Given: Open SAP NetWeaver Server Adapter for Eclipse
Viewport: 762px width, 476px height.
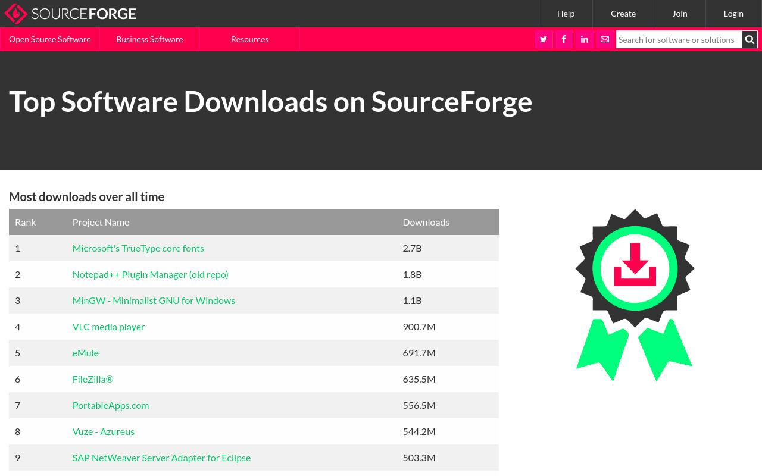Looking at the screenshot, I should point(161,458).
